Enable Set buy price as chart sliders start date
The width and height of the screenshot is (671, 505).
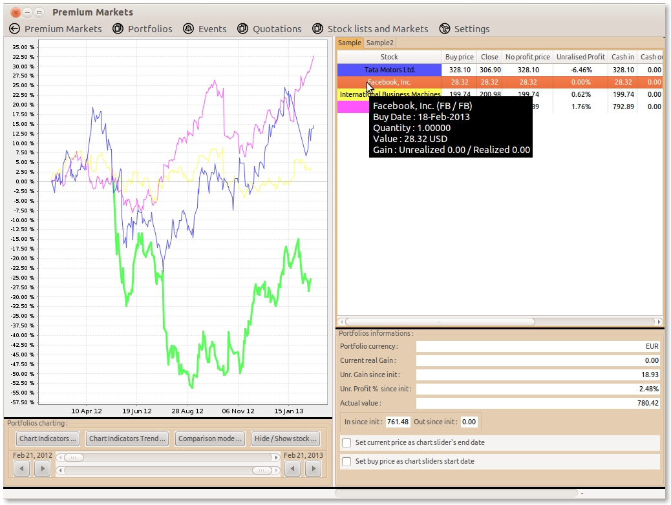346,461
